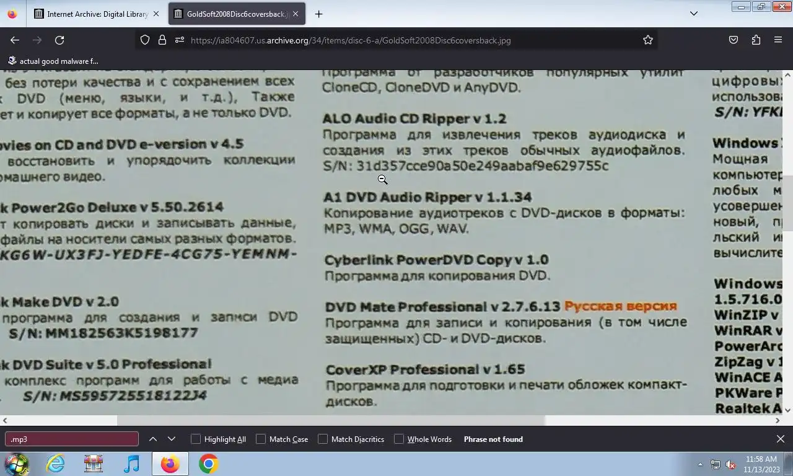Open the tracking protection shield
The width and height of the screenshot is (793, 476).
click(x=145, y=40)
